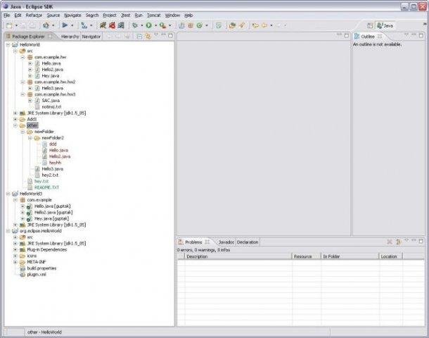This screenshot has width=429, height=338.
Task: Click the Open Perspective icon
Action: pyautogui.click(x=370, y=25)
